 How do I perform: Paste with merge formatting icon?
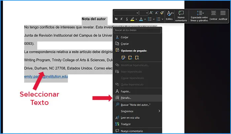130,58
